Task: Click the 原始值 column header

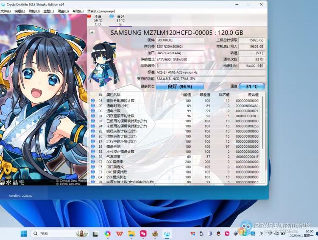Action: (253, 94)
